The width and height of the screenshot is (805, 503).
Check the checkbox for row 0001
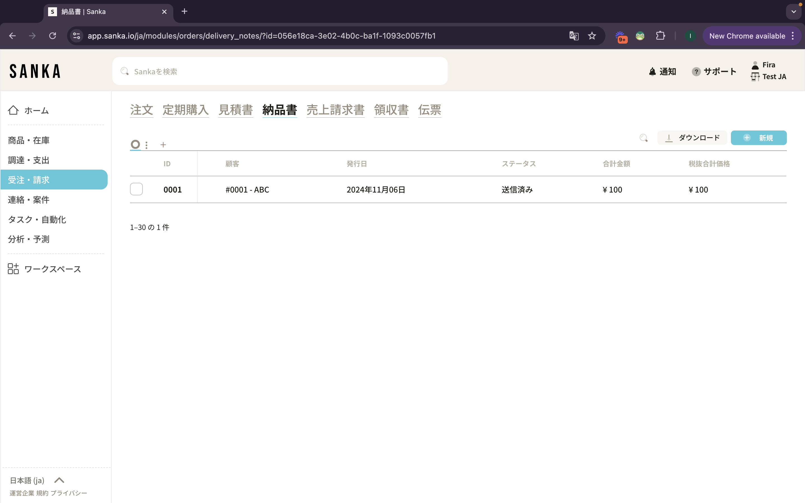coord(136,189)
